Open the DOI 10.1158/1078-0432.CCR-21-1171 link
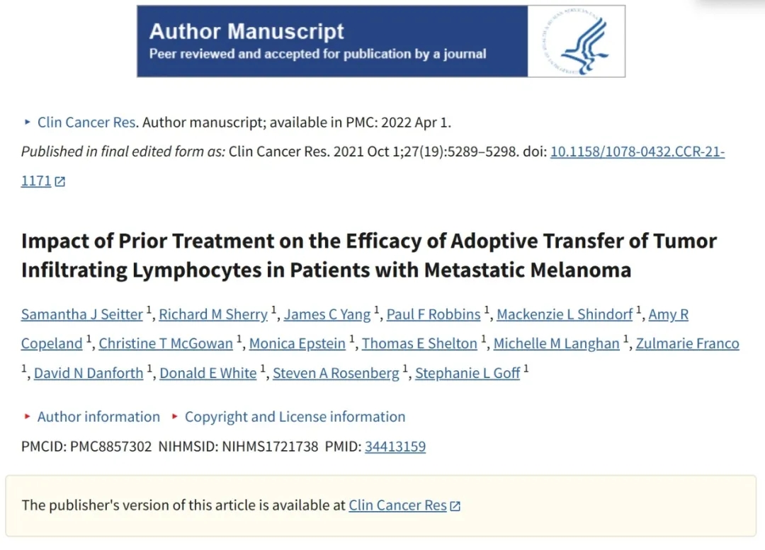The width and height of the screenshot is (765, 550). click(x=637, y=151)
